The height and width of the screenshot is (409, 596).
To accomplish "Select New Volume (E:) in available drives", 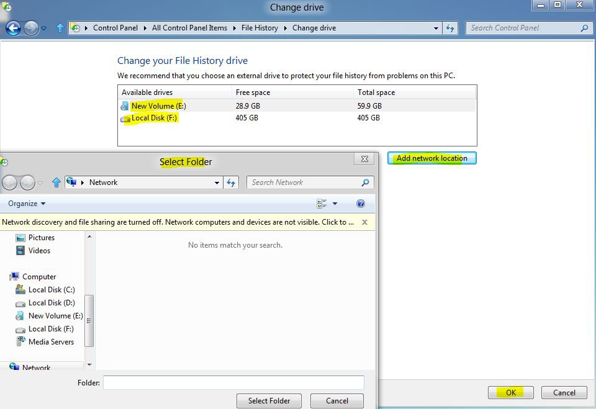I will (158, 106).
